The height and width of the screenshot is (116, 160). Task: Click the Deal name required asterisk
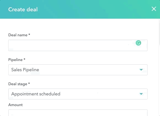pos(29,34)
